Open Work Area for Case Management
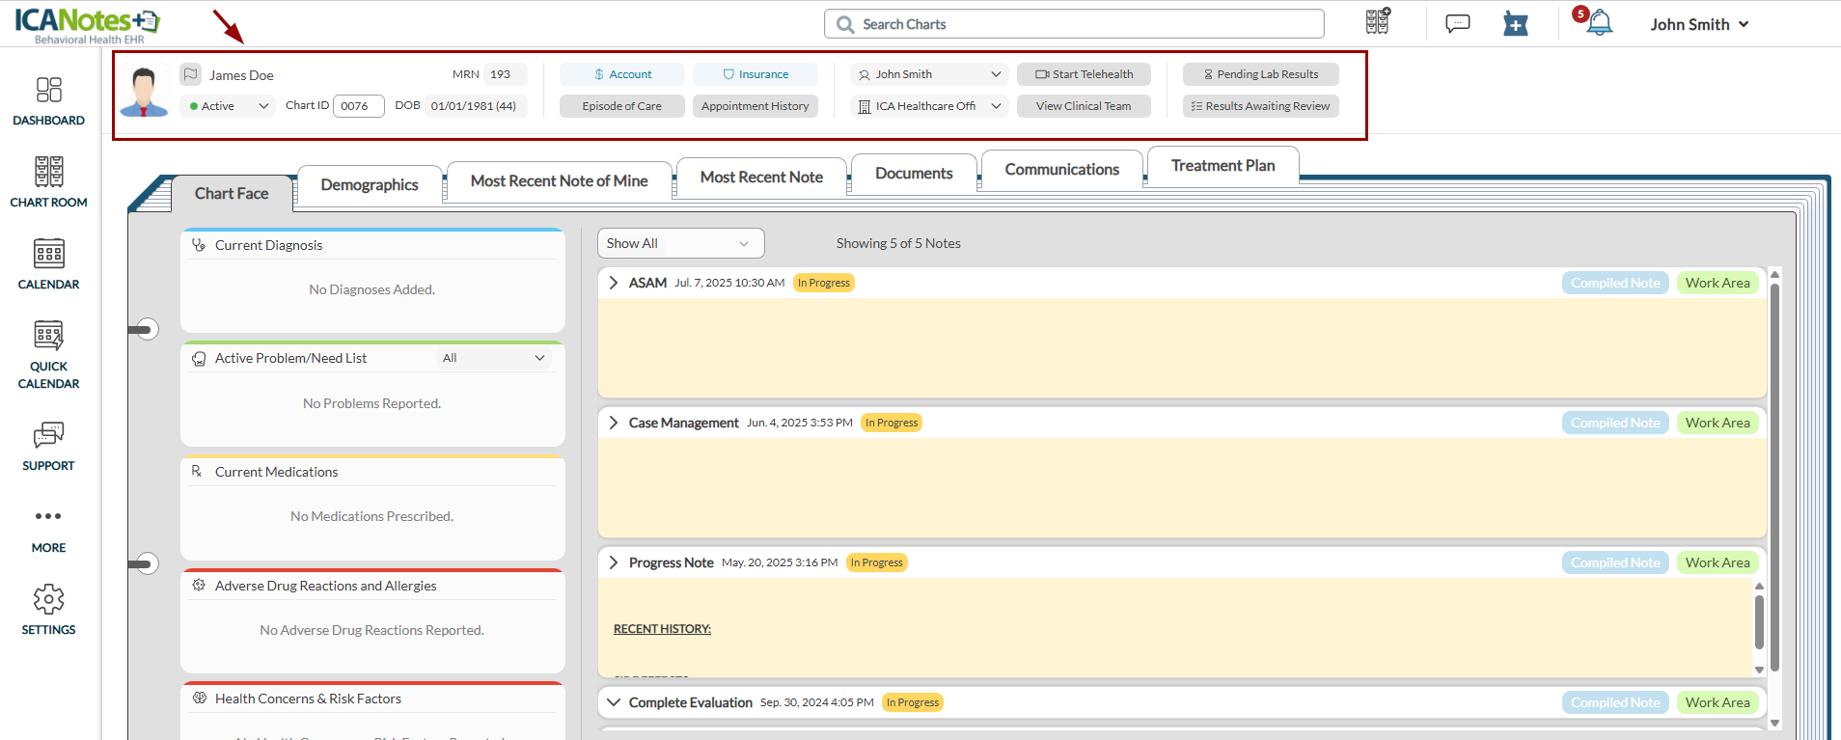The height and width of the screenshot is (740, 1841). (x=1717, y=423)
